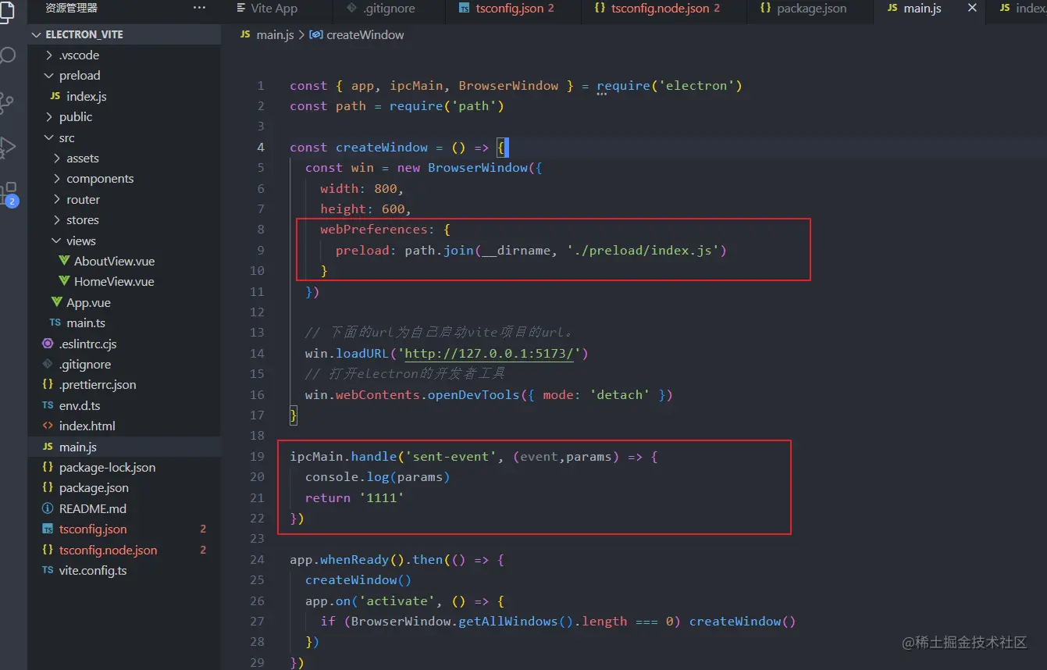Click line number 19 in gutter

point(257,456)
